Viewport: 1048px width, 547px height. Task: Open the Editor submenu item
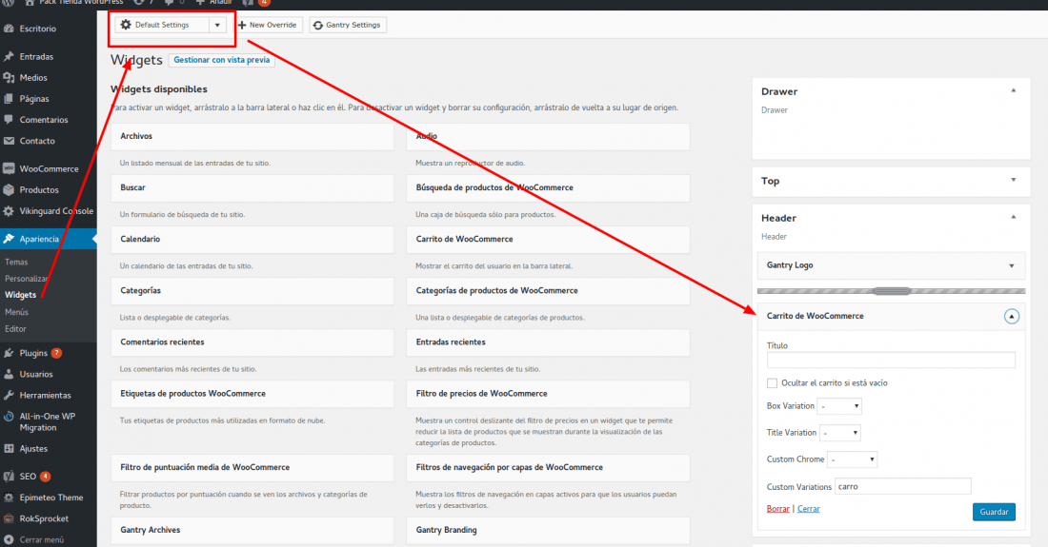(x=15, y=329)
